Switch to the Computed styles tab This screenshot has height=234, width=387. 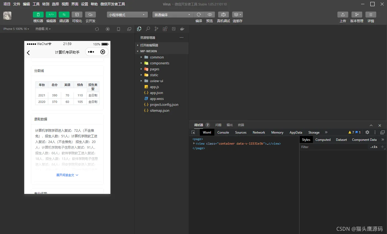323,140
